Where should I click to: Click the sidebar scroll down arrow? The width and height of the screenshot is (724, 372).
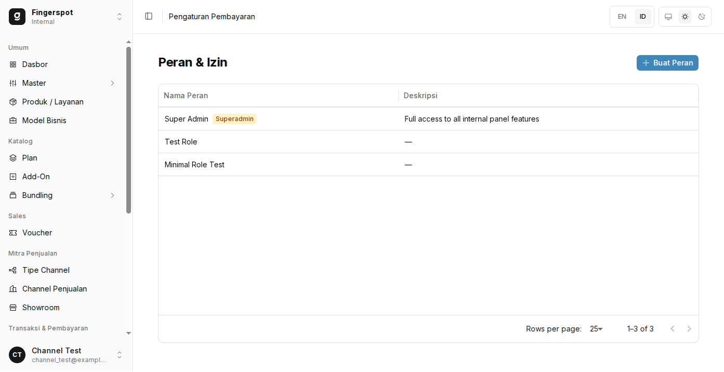tap(128, 333)
